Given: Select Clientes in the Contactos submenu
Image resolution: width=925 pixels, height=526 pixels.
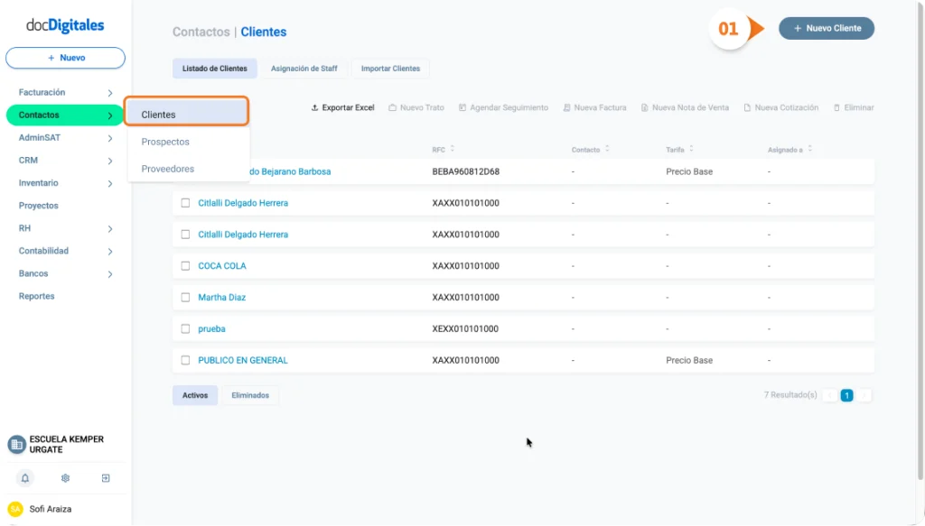Looking at the screenshot, I should (186, 111).
